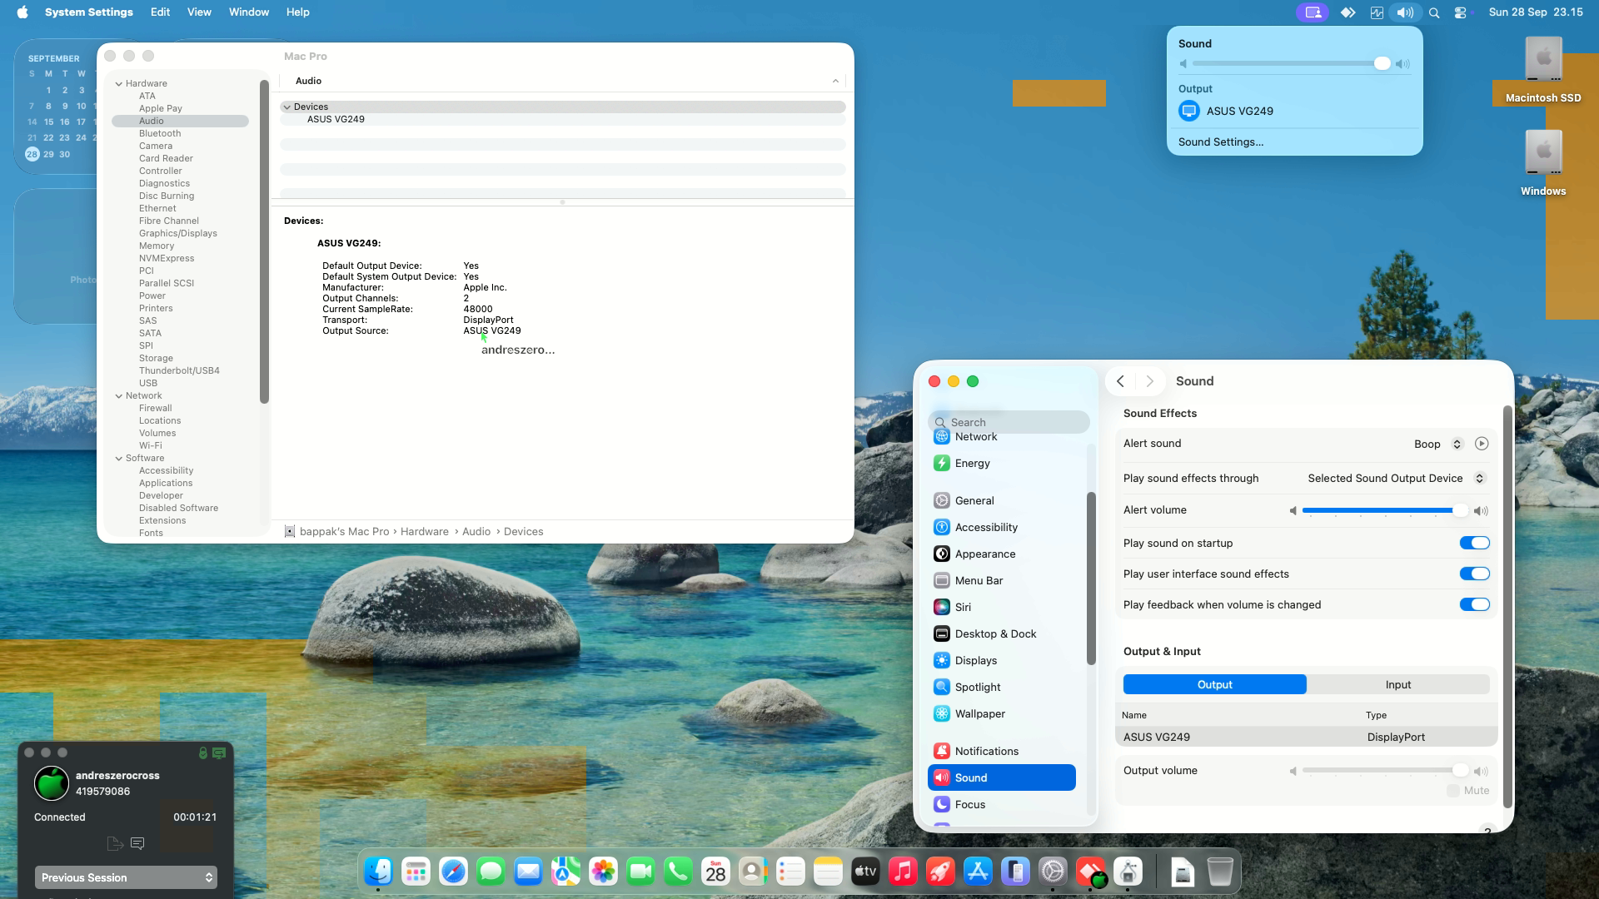Click screen mirroring icon in menu bar
Image resolution: width=1599 pixels, height=899 pixels.
tap(1313, 12)
